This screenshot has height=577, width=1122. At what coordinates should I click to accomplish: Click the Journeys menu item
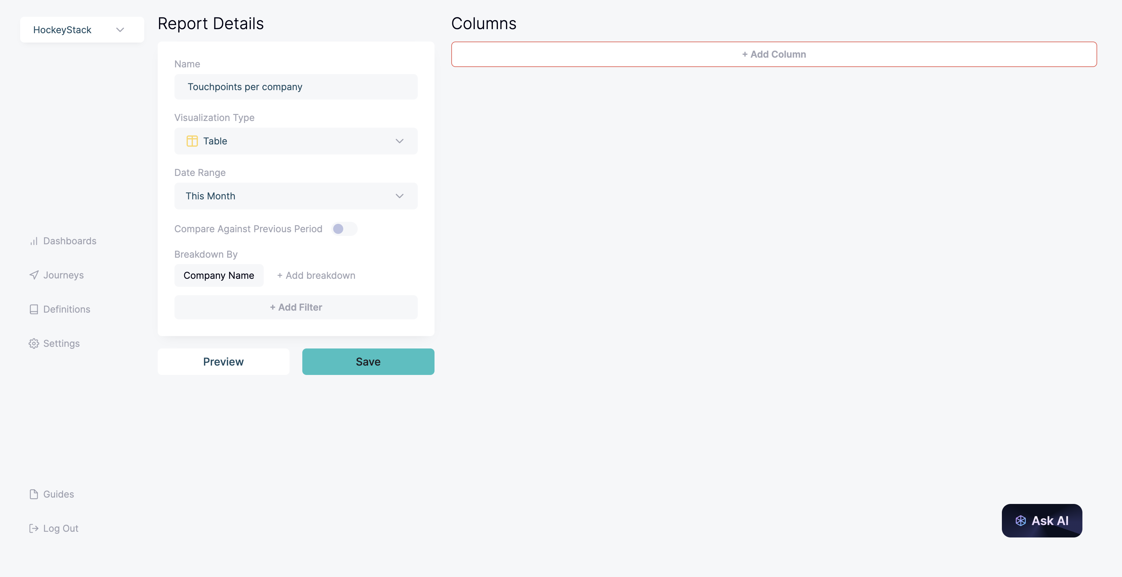63,274
